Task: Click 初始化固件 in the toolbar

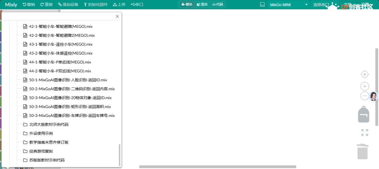Action: (96, 4)
